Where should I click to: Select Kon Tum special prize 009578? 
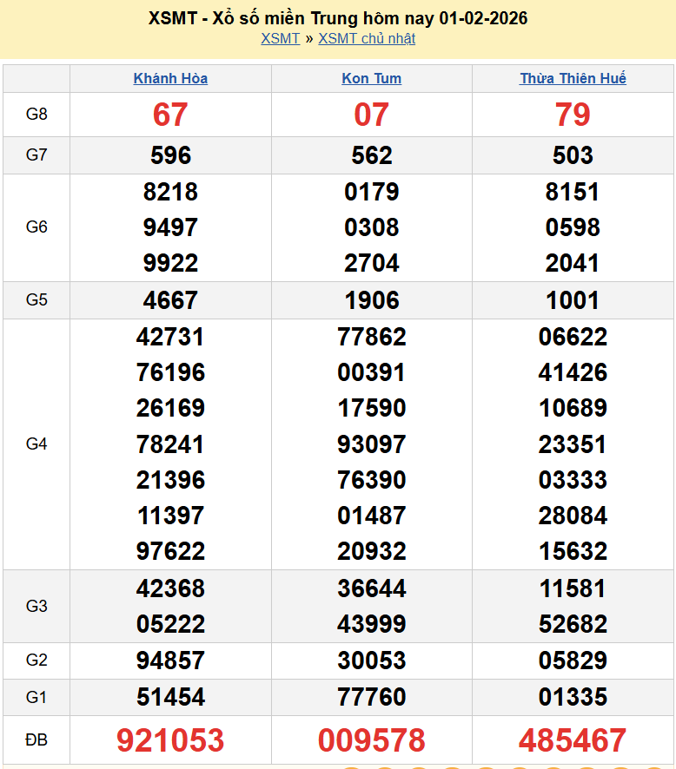tap(372, 740)
